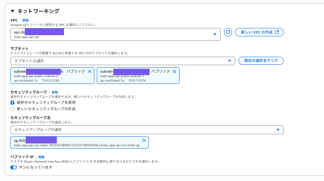Click the todo-app-api-ecs-tasks-sg description text
The height and width of the screenshot is (181, 324).
pos(120,145)
